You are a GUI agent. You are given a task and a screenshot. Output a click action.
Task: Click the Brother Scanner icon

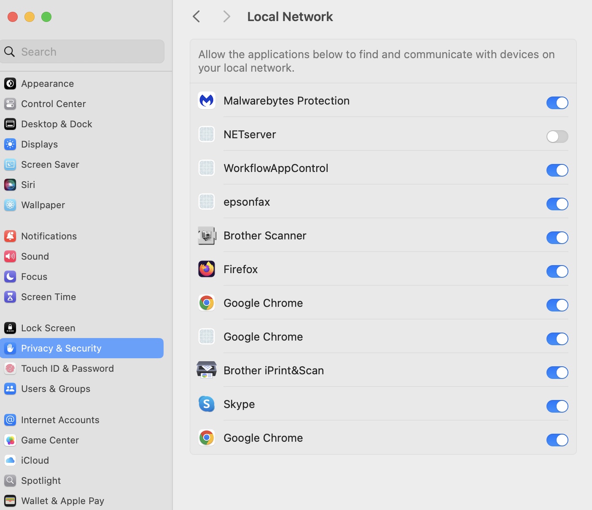click(207, 235)
